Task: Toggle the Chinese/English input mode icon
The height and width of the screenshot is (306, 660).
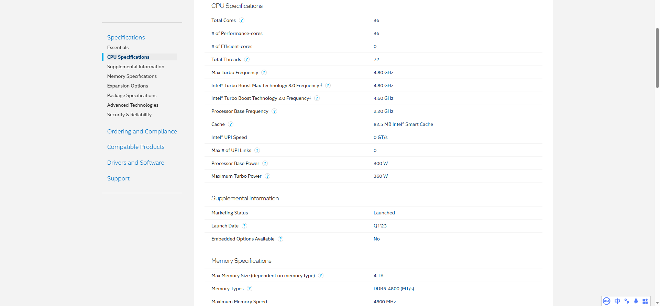Action: point(617,301)
